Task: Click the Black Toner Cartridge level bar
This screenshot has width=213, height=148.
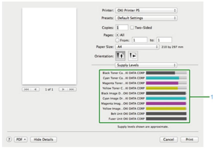Action: pos(166,73)
